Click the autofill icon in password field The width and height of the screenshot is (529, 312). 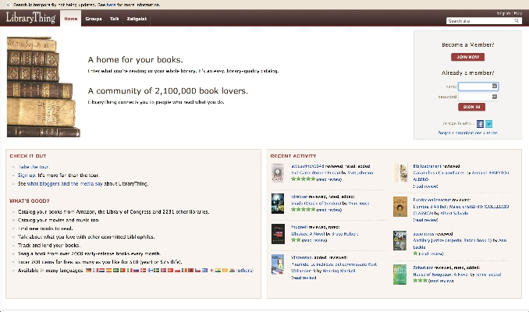tap(496, 97)
